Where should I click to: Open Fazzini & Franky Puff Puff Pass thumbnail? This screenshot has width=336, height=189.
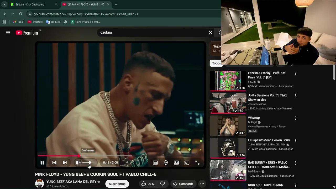[228, 81]
